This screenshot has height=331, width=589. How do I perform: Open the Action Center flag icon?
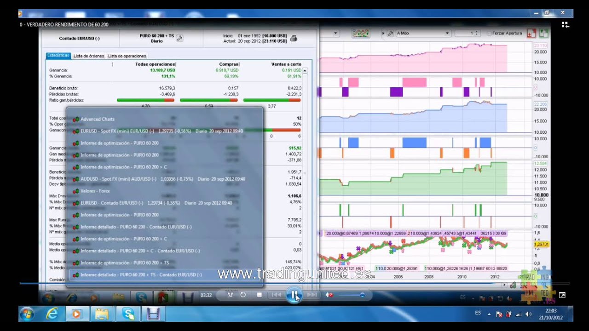pyautogui.click(x=499, y=314)
